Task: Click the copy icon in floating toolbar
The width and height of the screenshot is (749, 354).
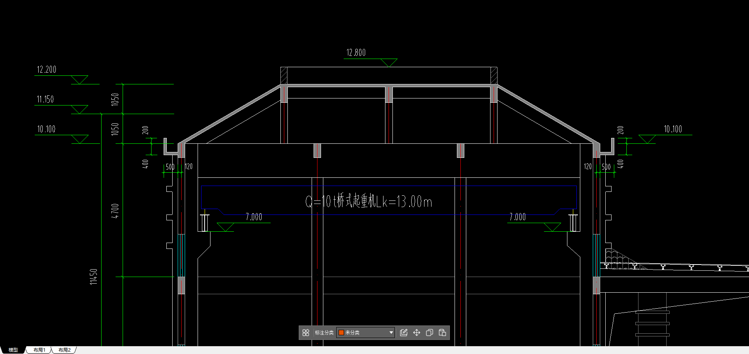Action: (x=430, y=333)
